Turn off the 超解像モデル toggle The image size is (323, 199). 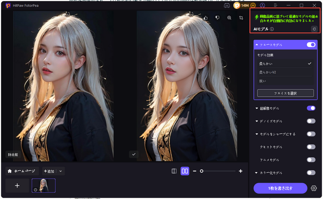click(x=311, y=108)
